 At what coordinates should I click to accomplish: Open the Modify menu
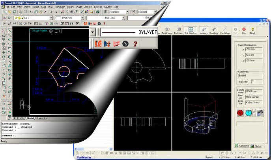71,7
